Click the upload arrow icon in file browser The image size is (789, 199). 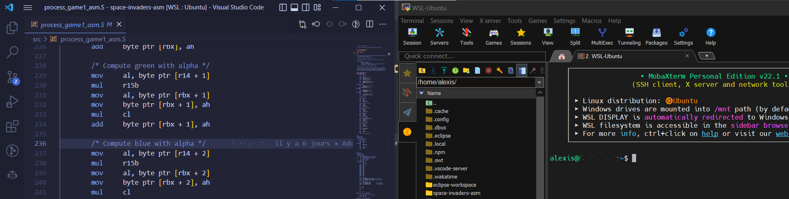coord(444,70)
